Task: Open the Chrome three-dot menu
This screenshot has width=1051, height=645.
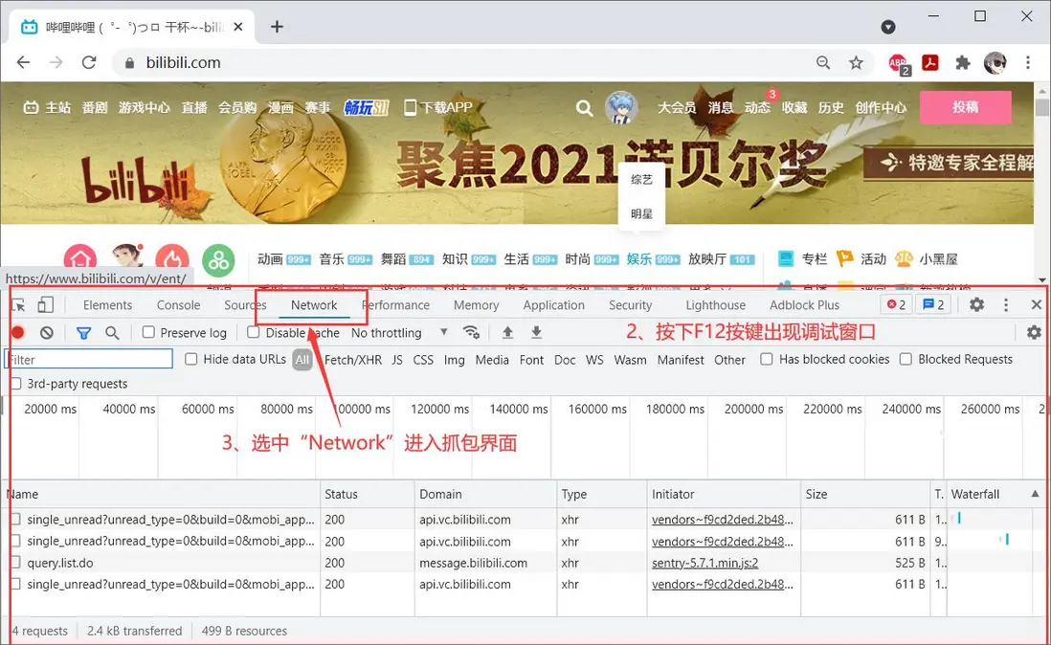Action: (x=1027, y=62)
